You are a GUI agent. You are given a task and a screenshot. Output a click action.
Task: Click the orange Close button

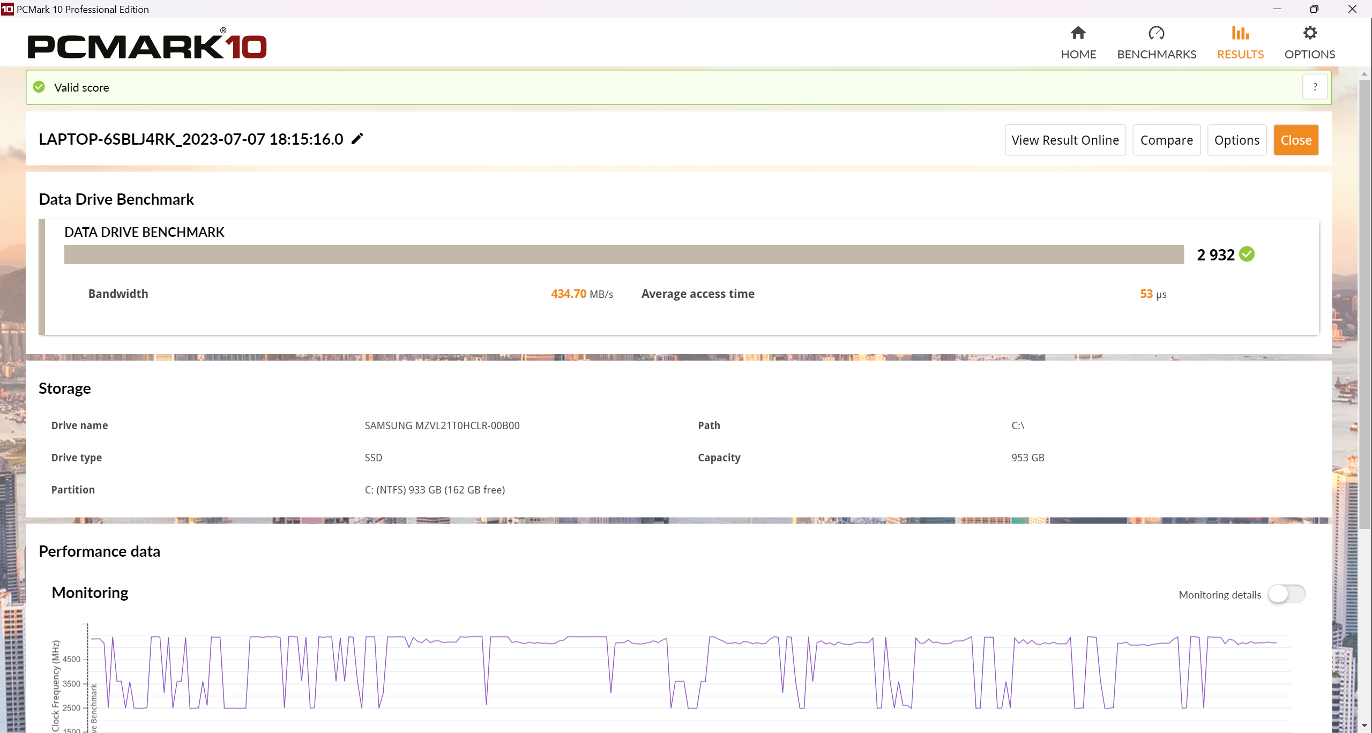point(1296,140)
